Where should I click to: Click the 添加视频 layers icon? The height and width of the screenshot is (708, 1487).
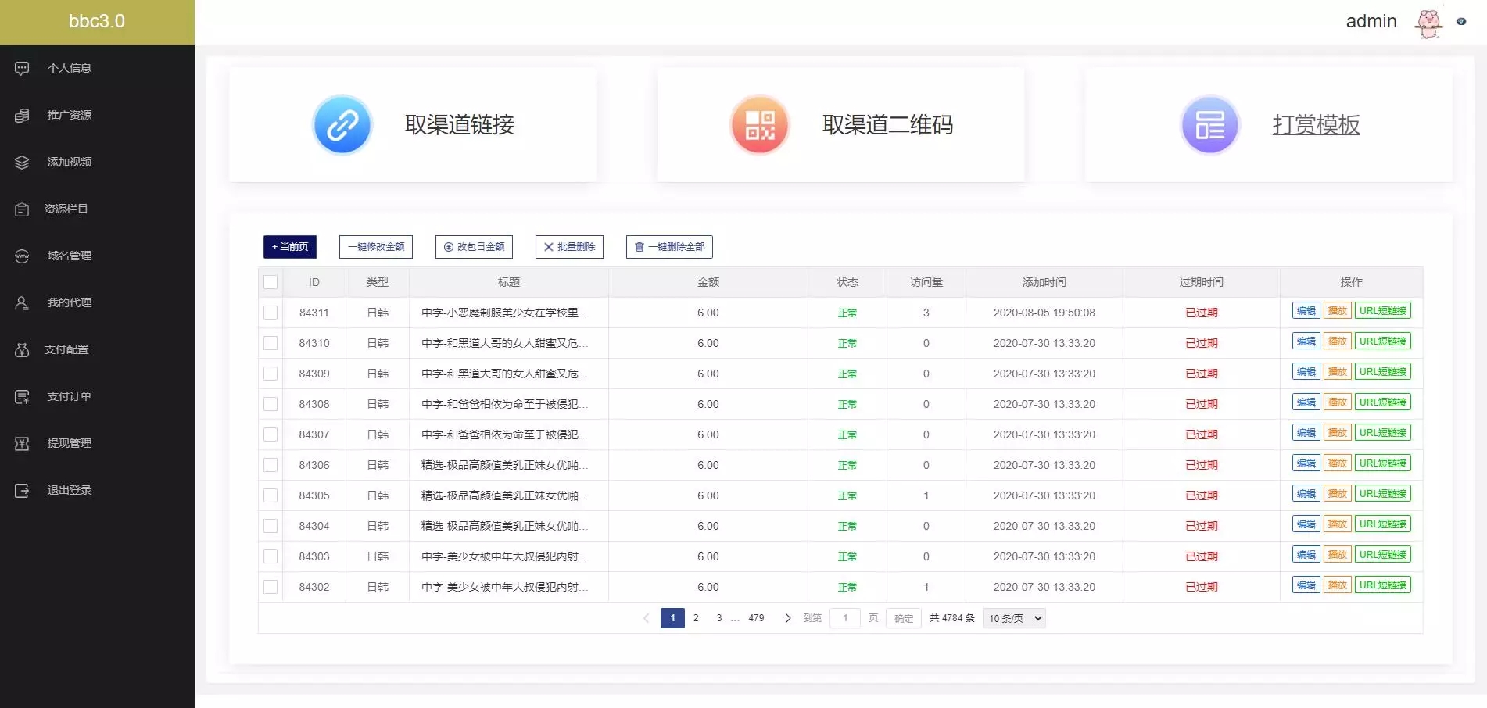point(22,162)
